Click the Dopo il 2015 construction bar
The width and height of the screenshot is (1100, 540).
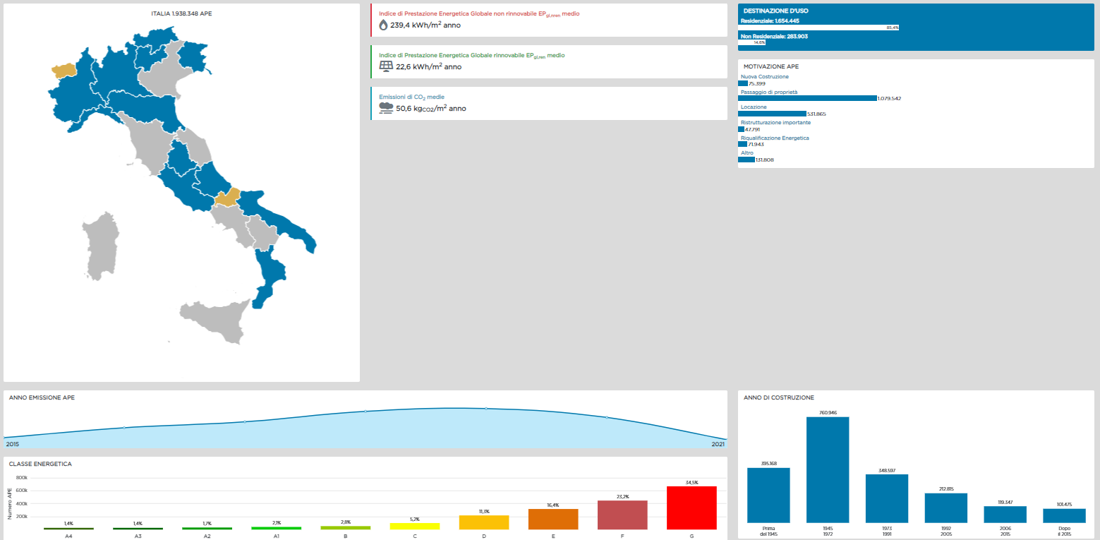tap(1064, 515)
